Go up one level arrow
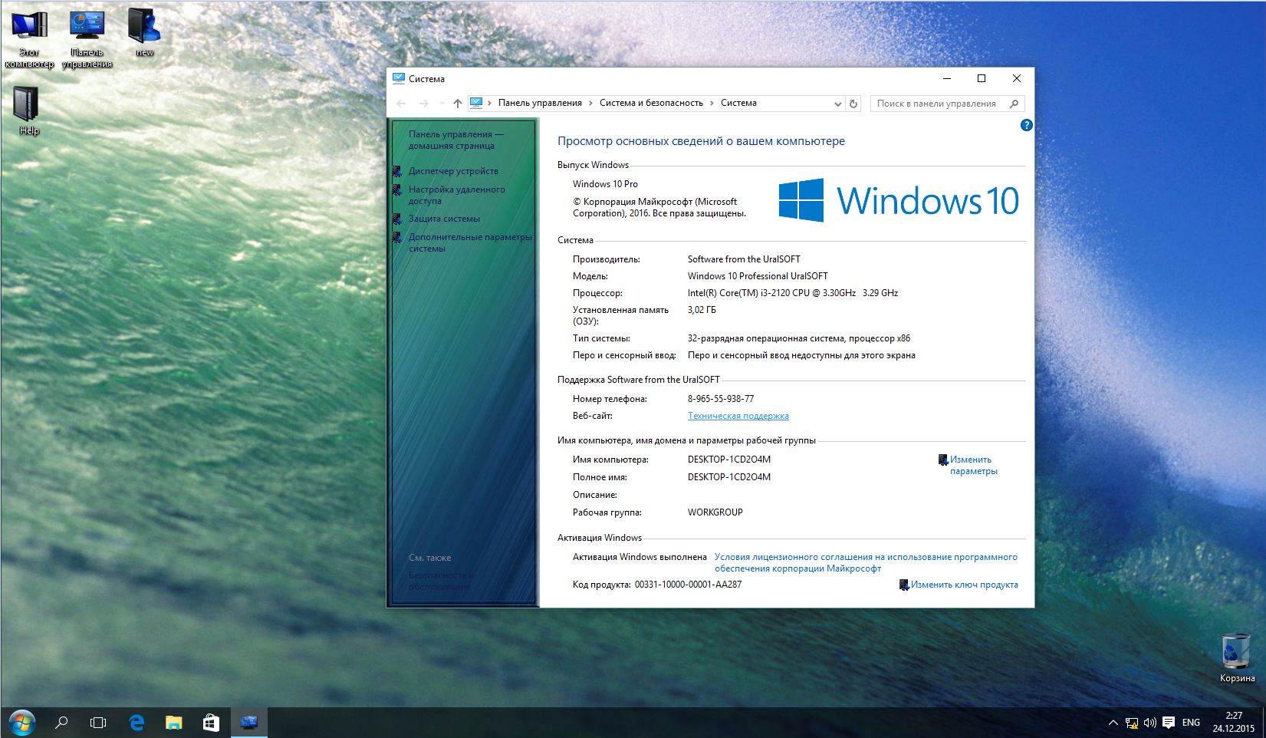Viewport: 1266px width, 738px height. [x=458, y=104]
